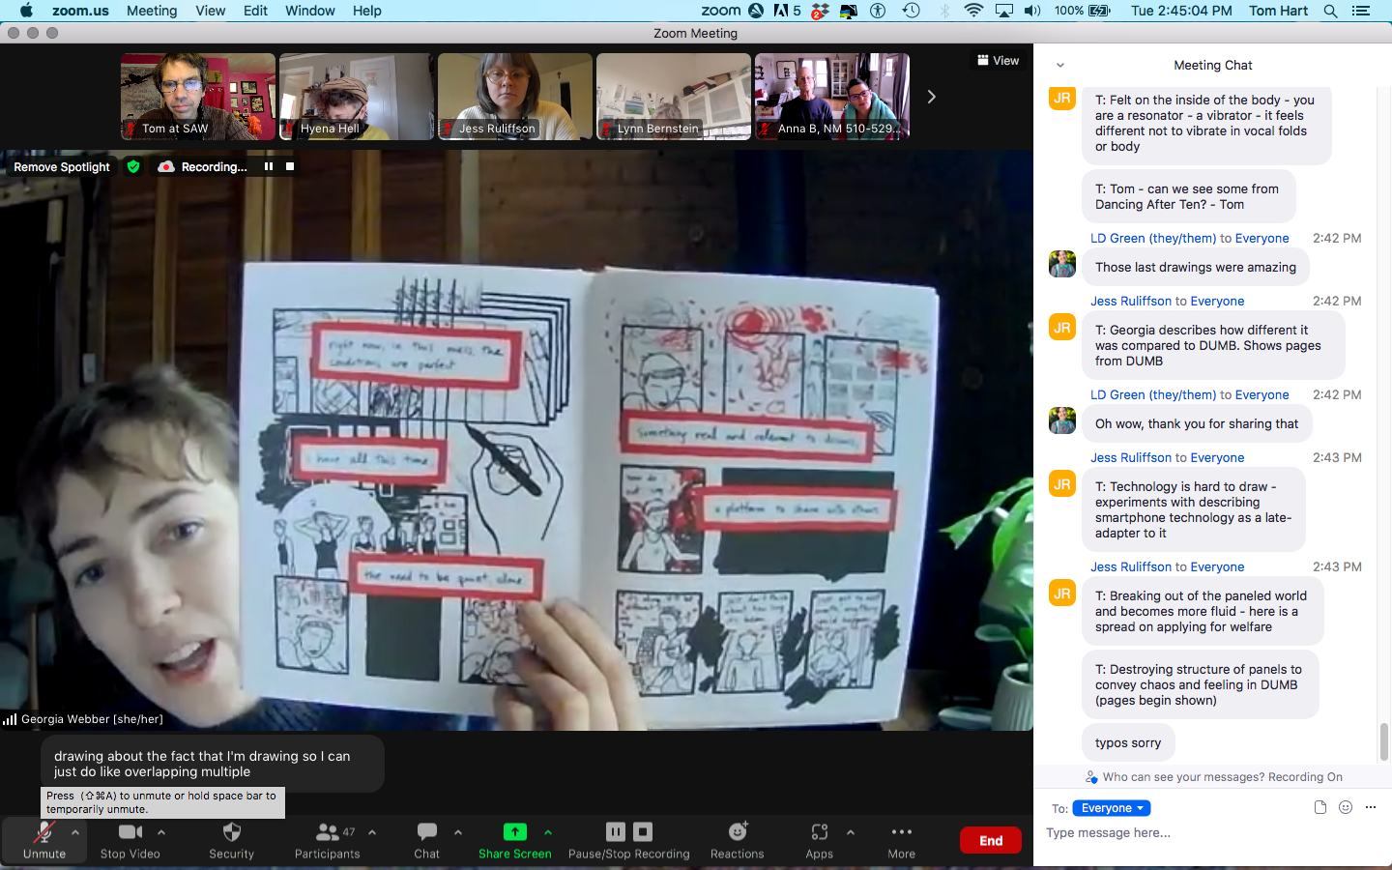This screenshot has width=1392, height=870.
Task: Click JR avatar at 'Technology is hard' message
Action: tap(1062, 483)
